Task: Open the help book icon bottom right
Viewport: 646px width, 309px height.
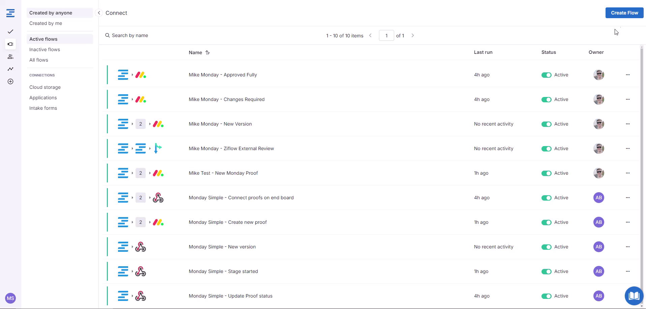Action: [x=634, y=296]
